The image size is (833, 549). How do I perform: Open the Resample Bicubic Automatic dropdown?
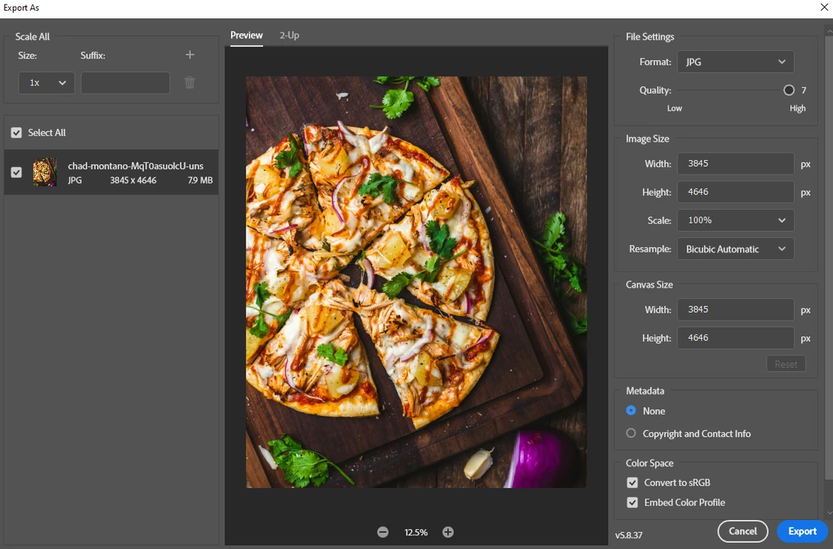(x=736, y=249)
